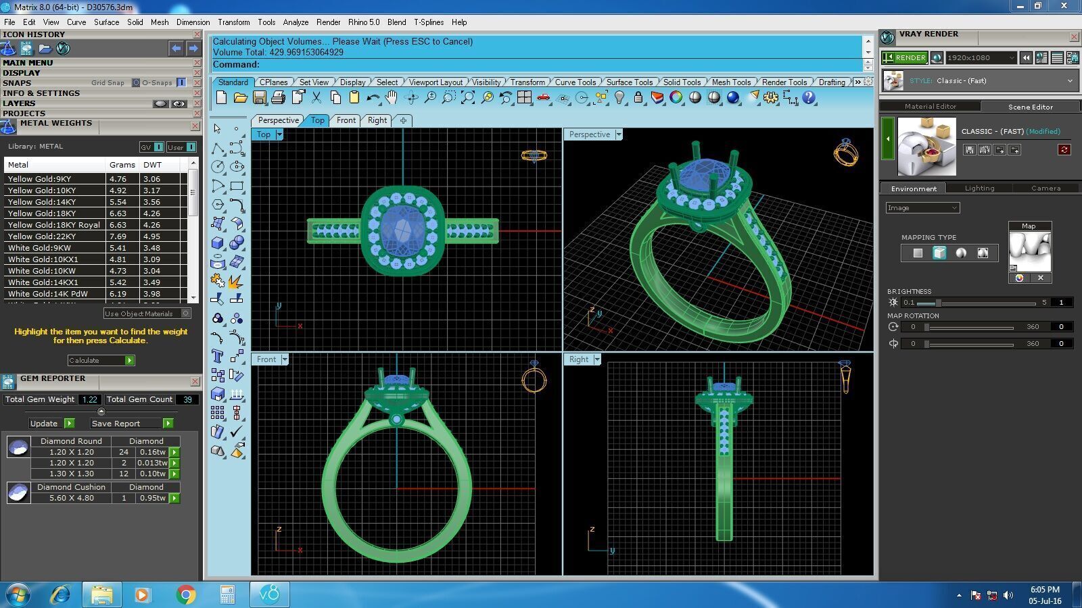This screenshot has height=608, width=1082.
Task: Toggle the Layers eye visibility icon
Action: [x=179, y=104]
